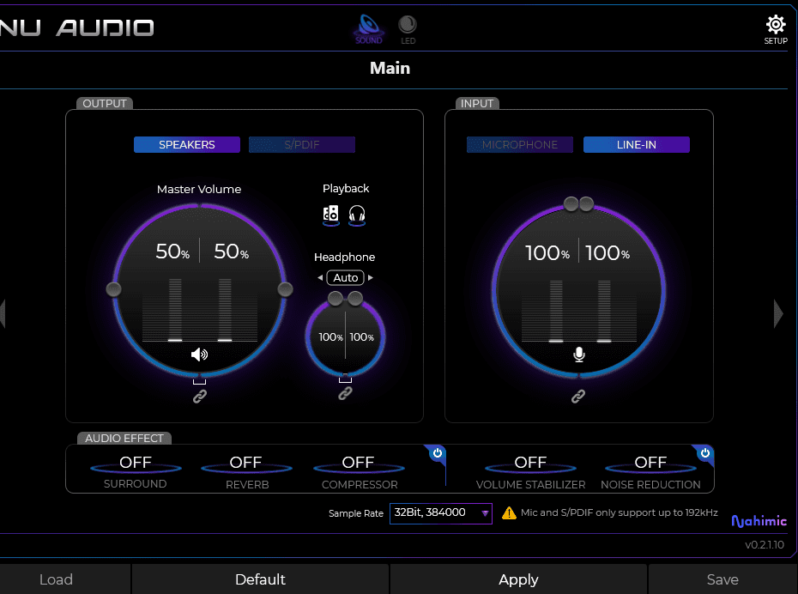Switch input to LINE-IN tab

point(636,144)
